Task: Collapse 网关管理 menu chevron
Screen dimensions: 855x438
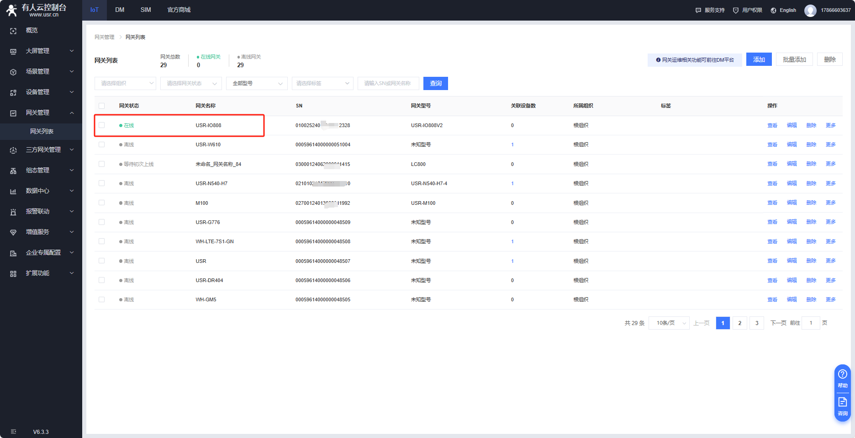Action: 72,112
